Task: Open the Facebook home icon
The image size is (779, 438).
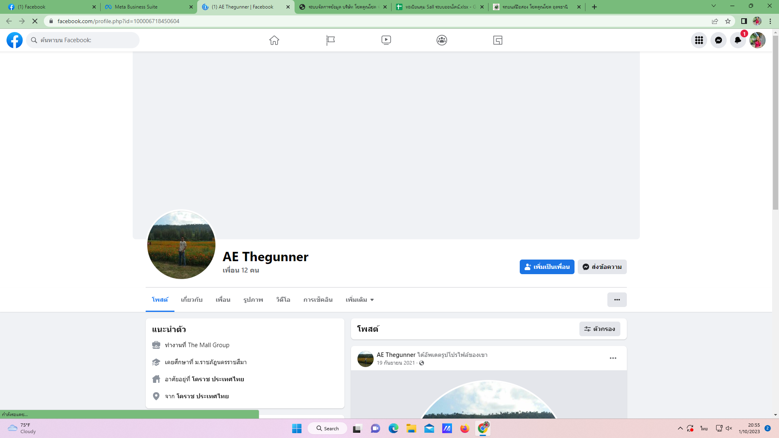Action: [x=274, y=40]
